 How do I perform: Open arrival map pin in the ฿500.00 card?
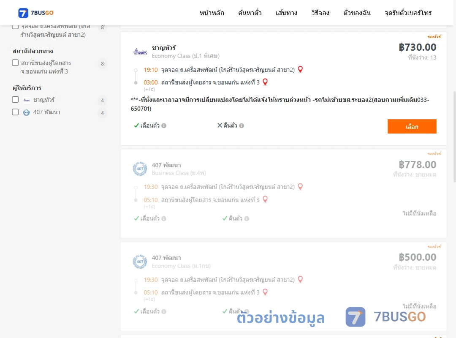tap(265, 292)
